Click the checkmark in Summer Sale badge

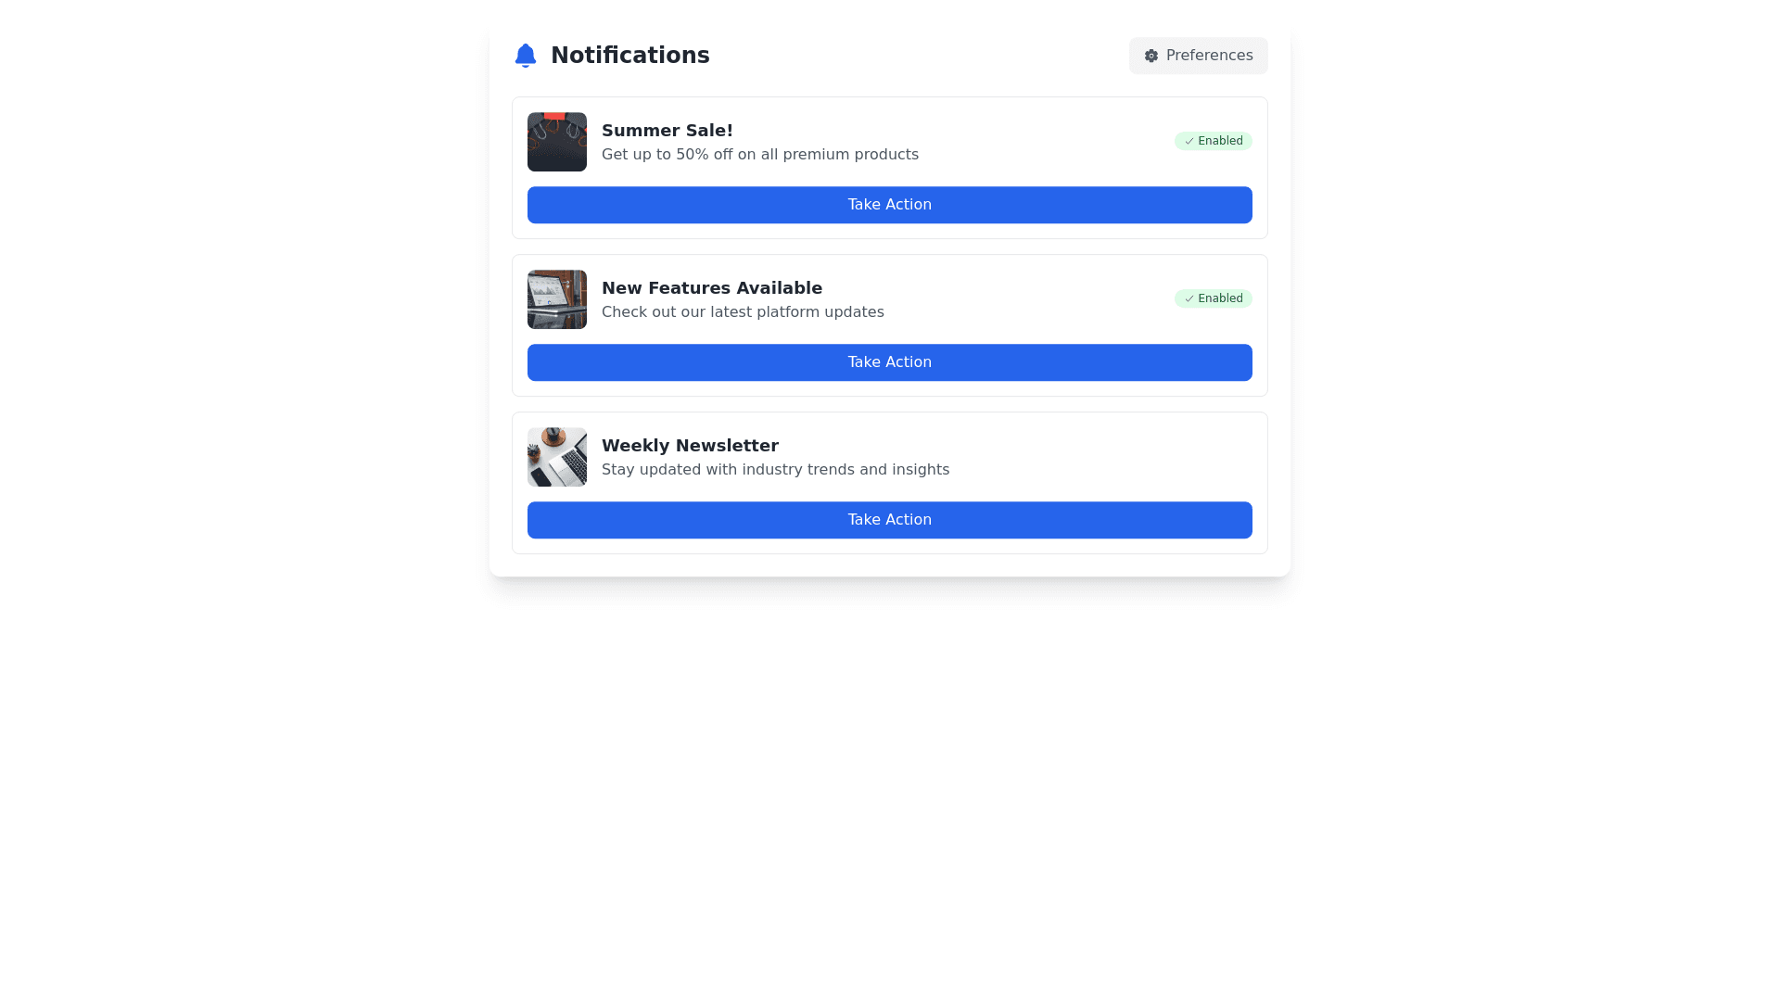1189,142
